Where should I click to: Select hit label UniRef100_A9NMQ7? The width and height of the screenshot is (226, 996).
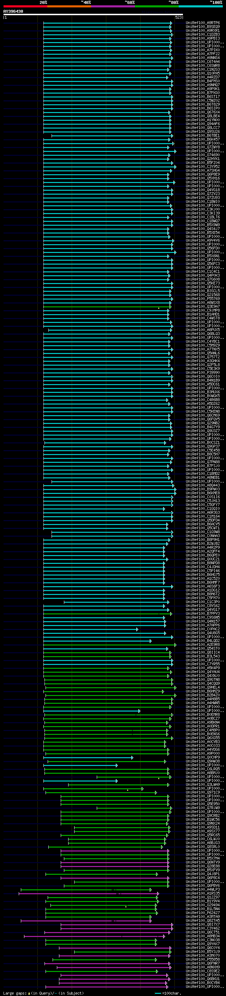[203, 85]
